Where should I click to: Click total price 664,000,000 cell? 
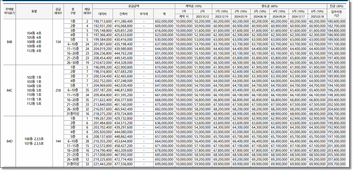pyautogui.click(x=164, y=141)
